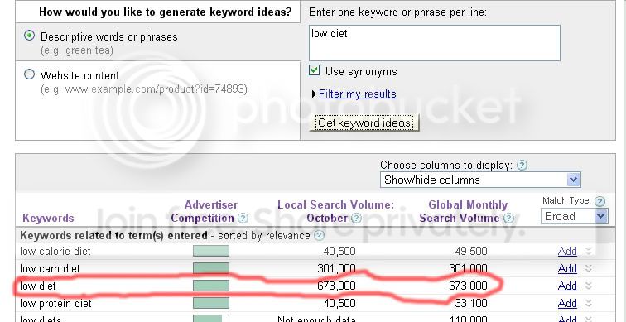Click competition bar for low carb diet

[211, 268]
